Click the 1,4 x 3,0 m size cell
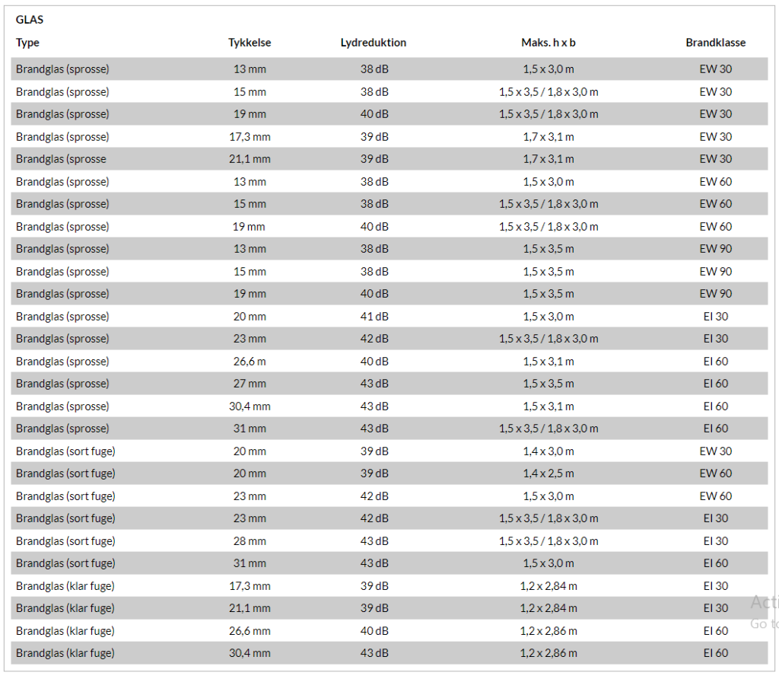This screenshot has width=779, height=679. click(x=548, y=451)
